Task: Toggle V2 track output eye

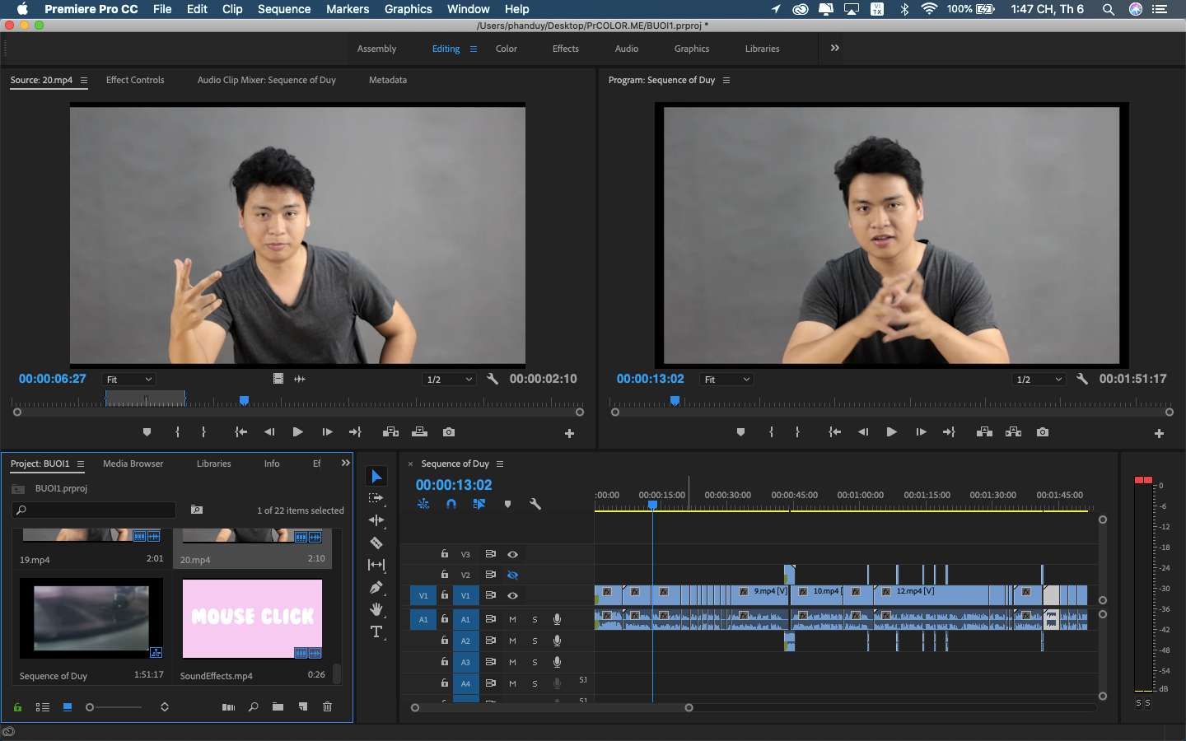Action: pos(512,575)
